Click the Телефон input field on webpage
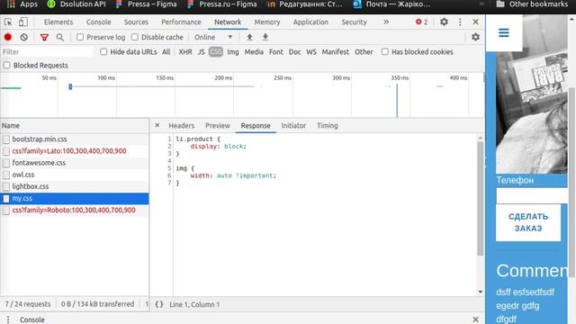The image size is (576, 324). (532, 195)
